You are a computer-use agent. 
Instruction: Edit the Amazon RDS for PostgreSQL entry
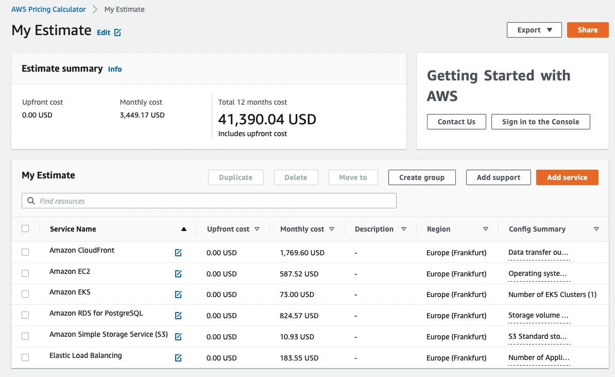pyautogui.click(x=178, y=315)
